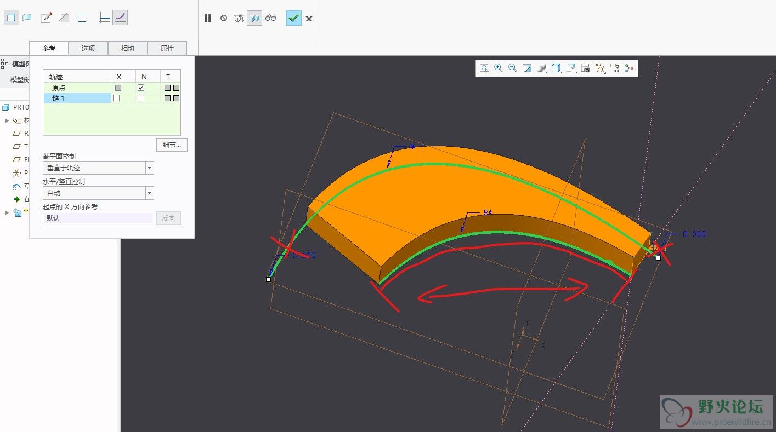Open the sketch section edit tool
This screenshot has width=776, height=432.
[x=47, y=18]
